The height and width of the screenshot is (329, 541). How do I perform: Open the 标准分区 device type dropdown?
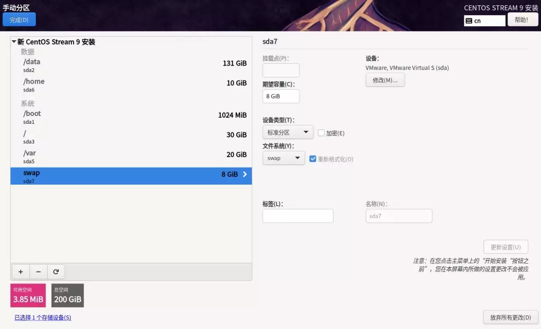pos(288,132)
